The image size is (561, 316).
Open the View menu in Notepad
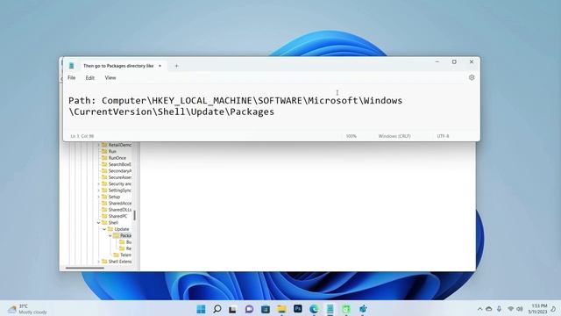click(x=110, y=77)
